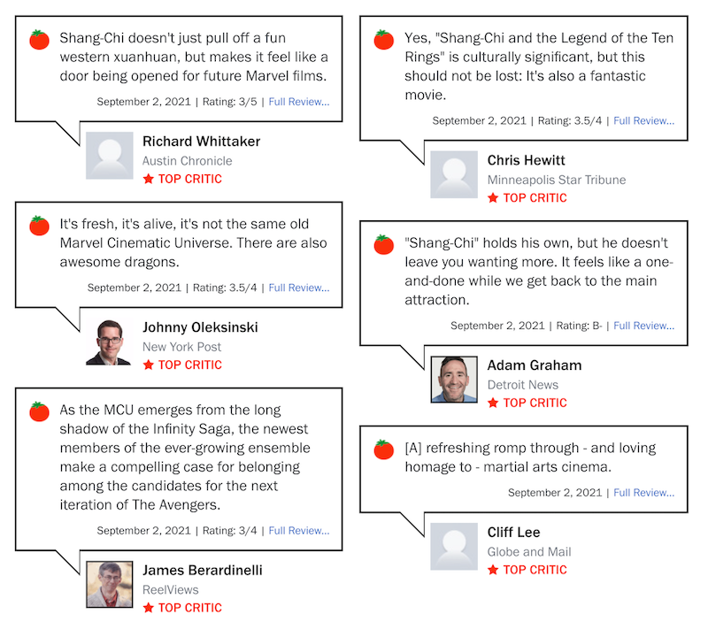708x622 pixels.
Task: Open Full Review link on Adam Graham's review
Action: click(643, 326)
